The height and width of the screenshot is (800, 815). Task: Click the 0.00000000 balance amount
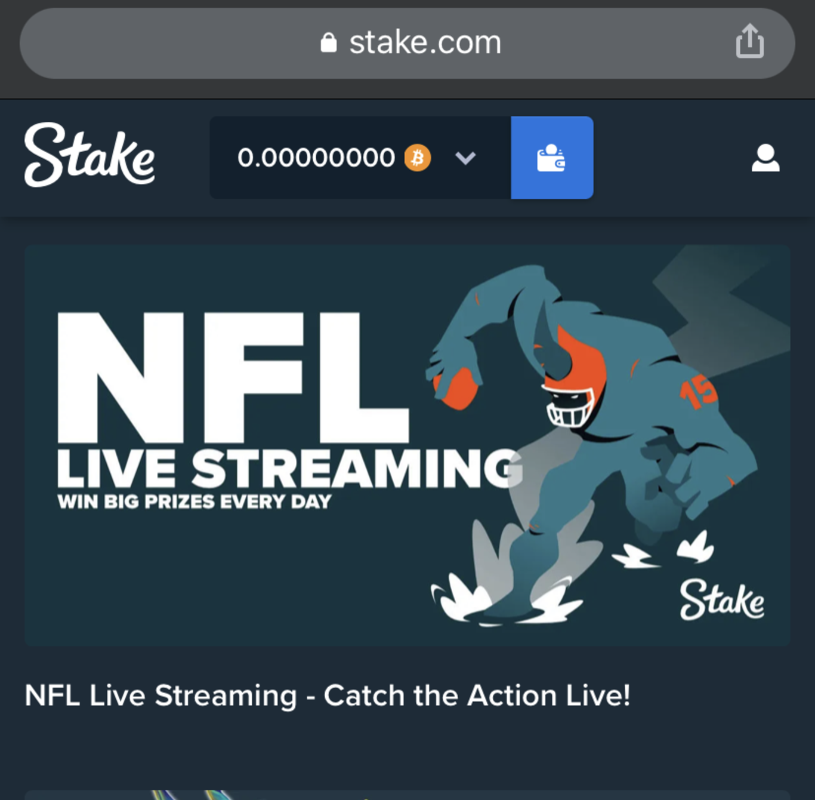(316, 158)
